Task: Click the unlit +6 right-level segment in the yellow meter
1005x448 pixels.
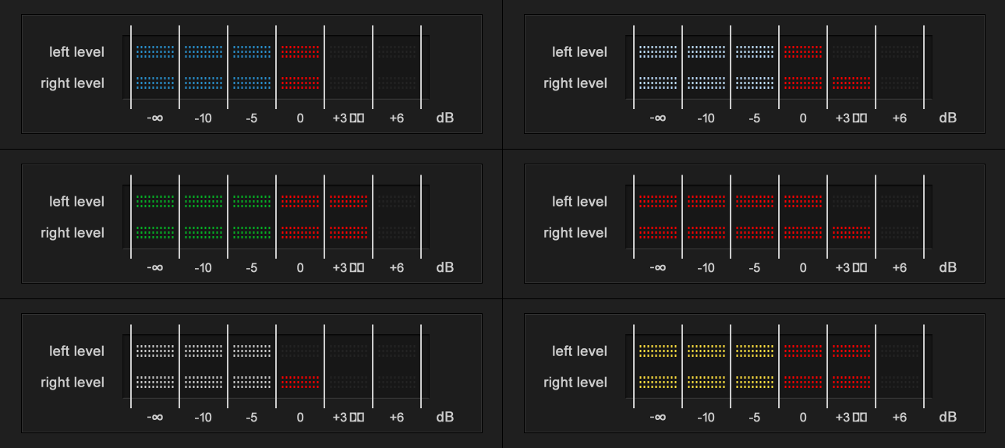Action: click(900, 382)
